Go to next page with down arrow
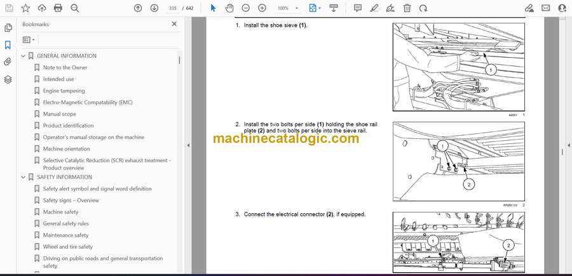This screenshot has width=572, height=276. pyautogui.click(x=154, y=8)
